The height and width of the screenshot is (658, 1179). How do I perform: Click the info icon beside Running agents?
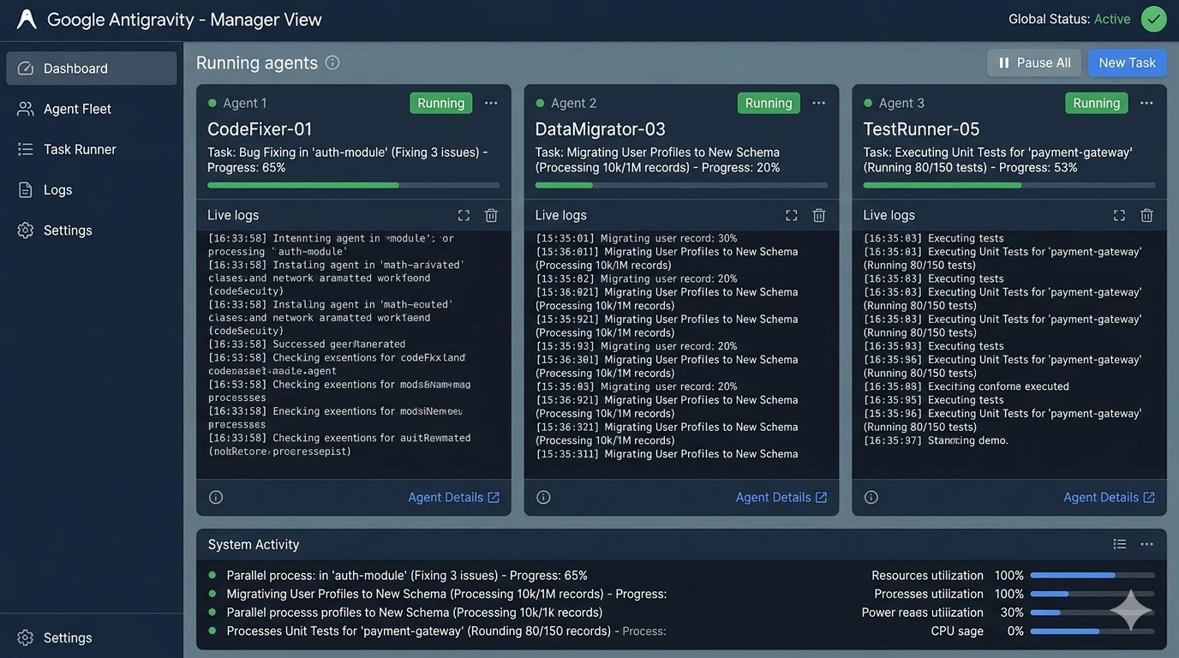[332, 63]
